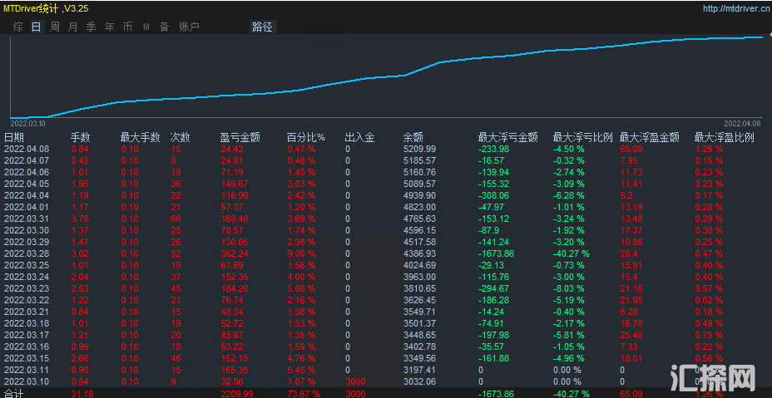The image size is (772, 398).
Task: Click the 最大浮盈金额 column header
Action: 650,137
